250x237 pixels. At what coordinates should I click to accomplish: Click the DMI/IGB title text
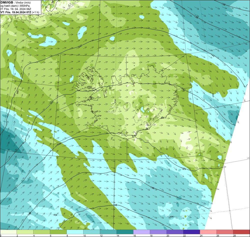(7, 3)
